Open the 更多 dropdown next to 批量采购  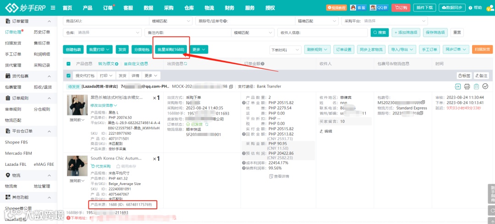click(199, 49)
